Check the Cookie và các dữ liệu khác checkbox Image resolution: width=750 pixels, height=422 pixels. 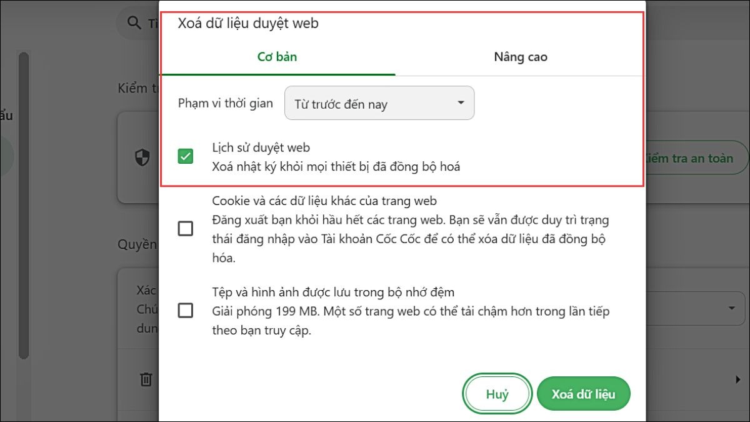(x=186, y=229)
